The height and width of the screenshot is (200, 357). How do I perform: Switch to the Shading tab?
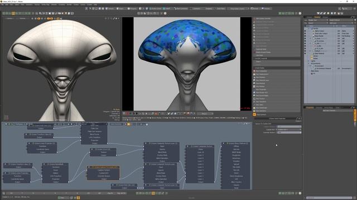[x=317, y=17]
